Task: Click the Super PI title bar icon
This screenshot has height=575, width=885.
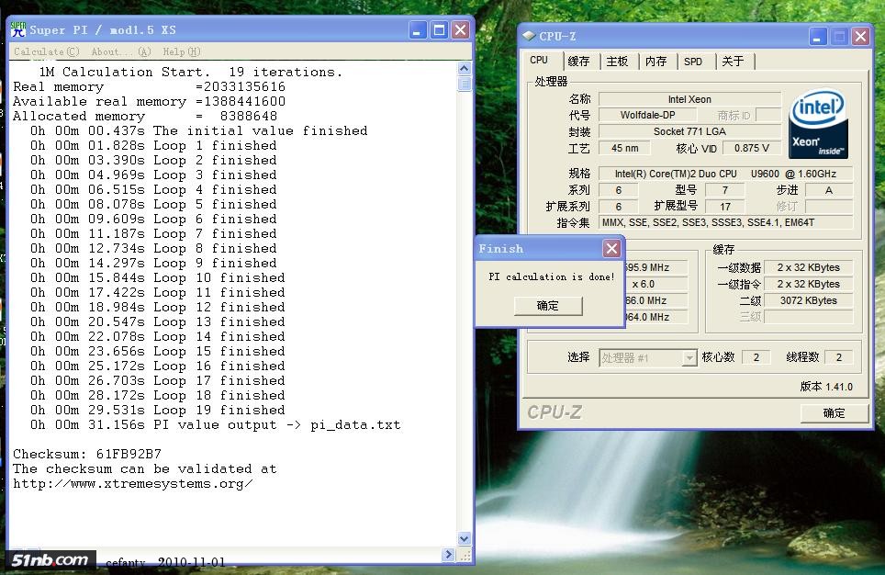Action: click(18, 29)
